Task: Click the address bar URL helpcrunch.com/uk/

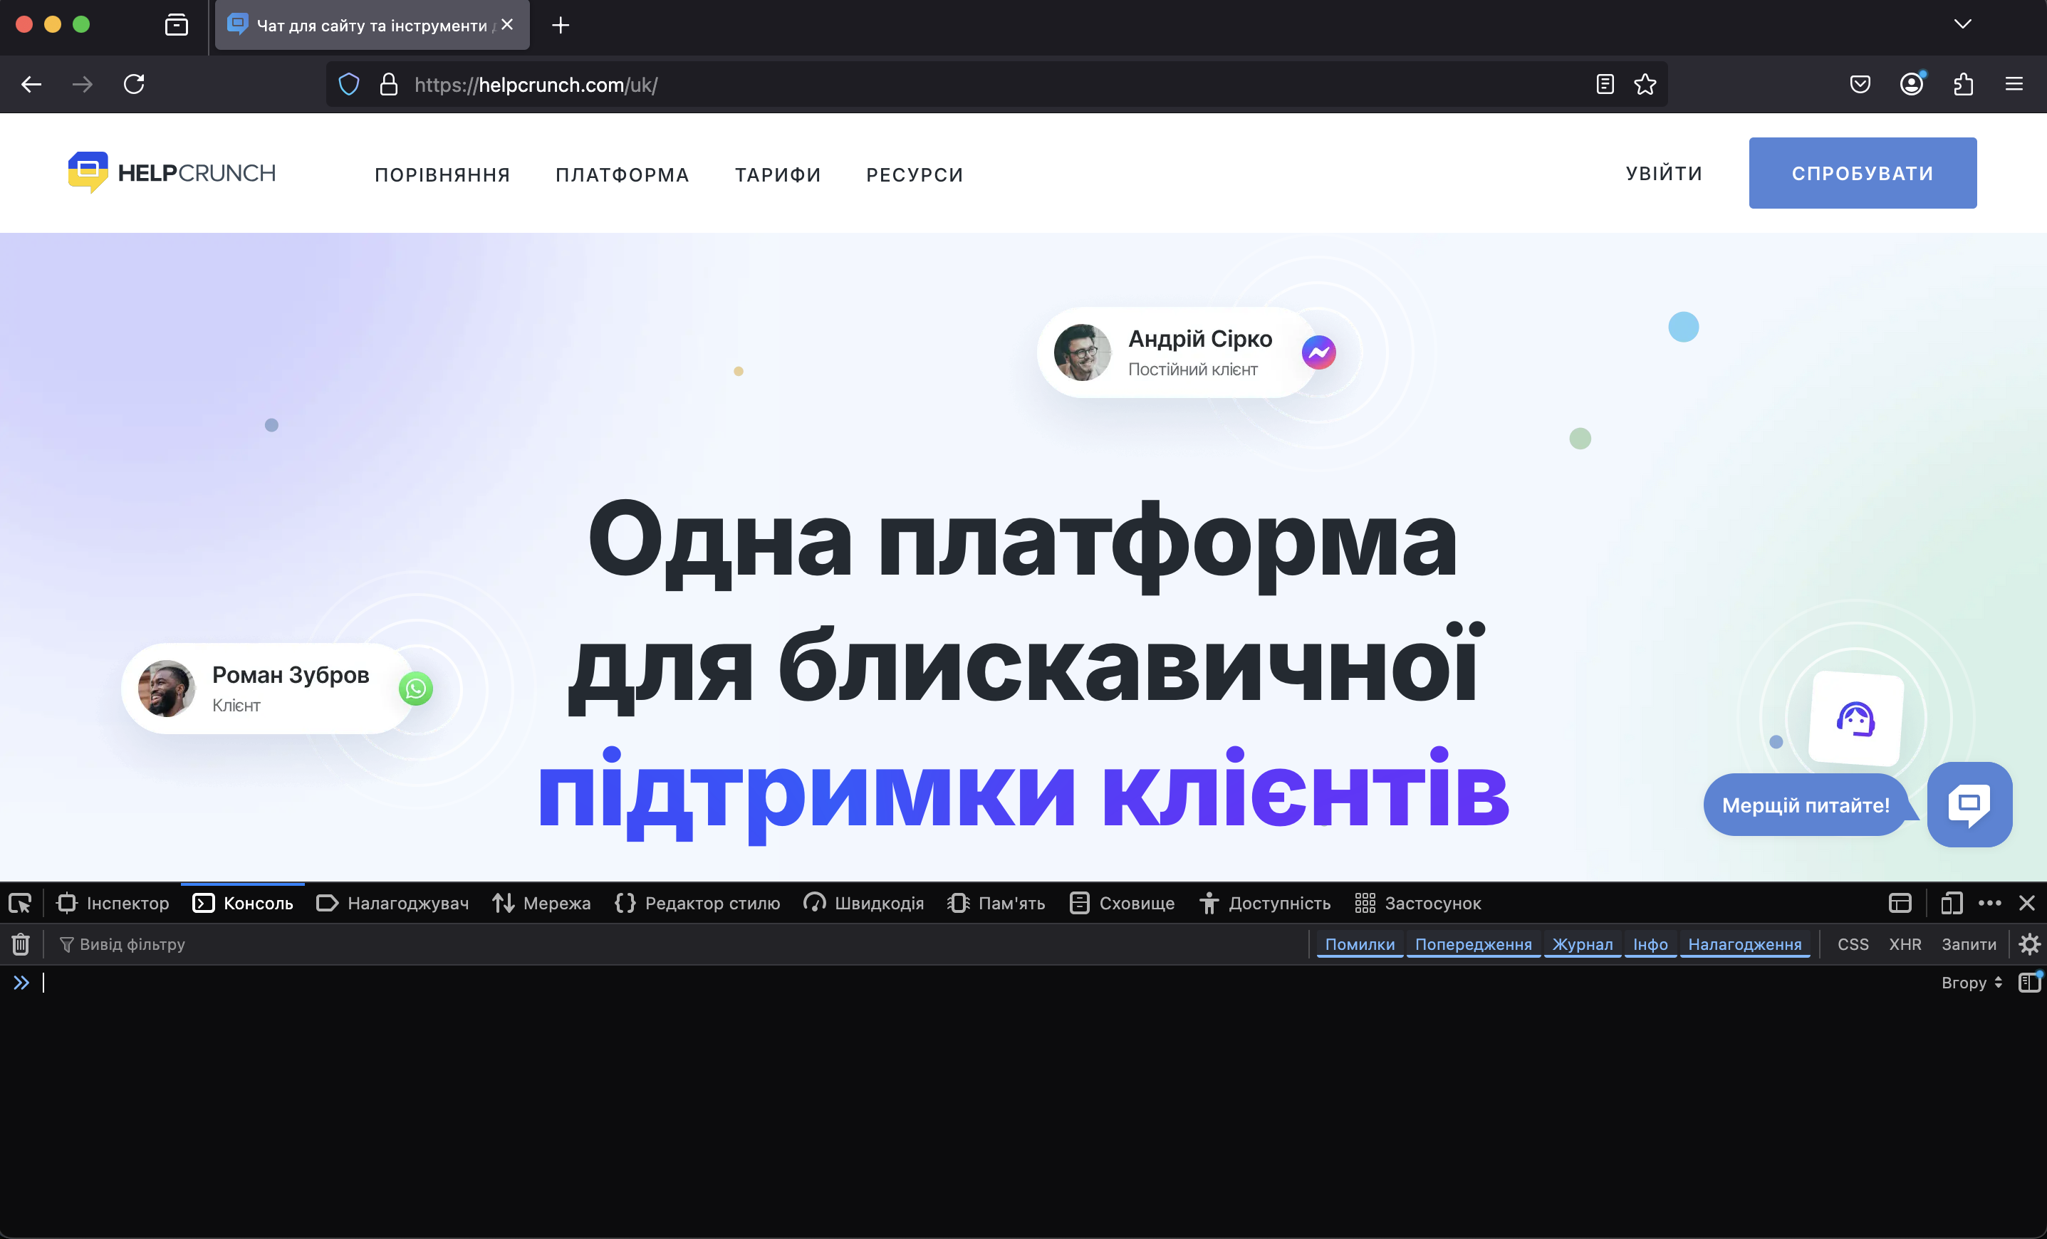Action: tap(536, 84)
